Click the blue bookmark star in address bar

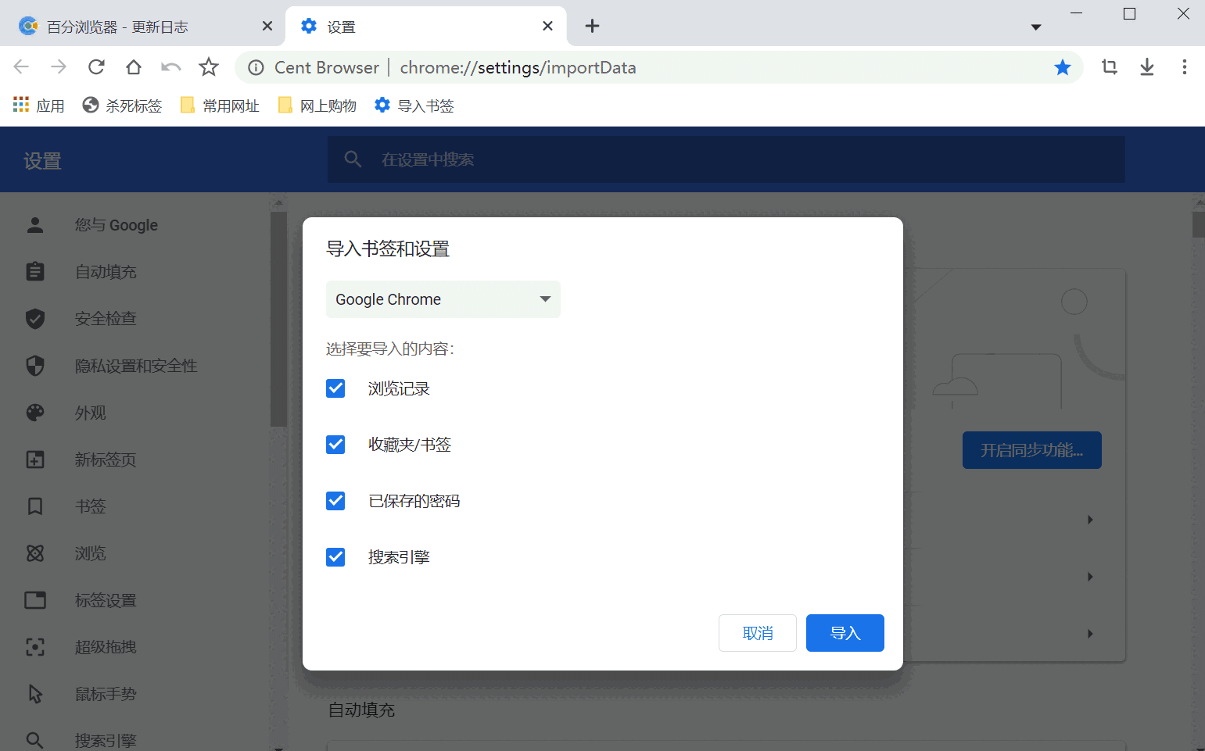1063,67
